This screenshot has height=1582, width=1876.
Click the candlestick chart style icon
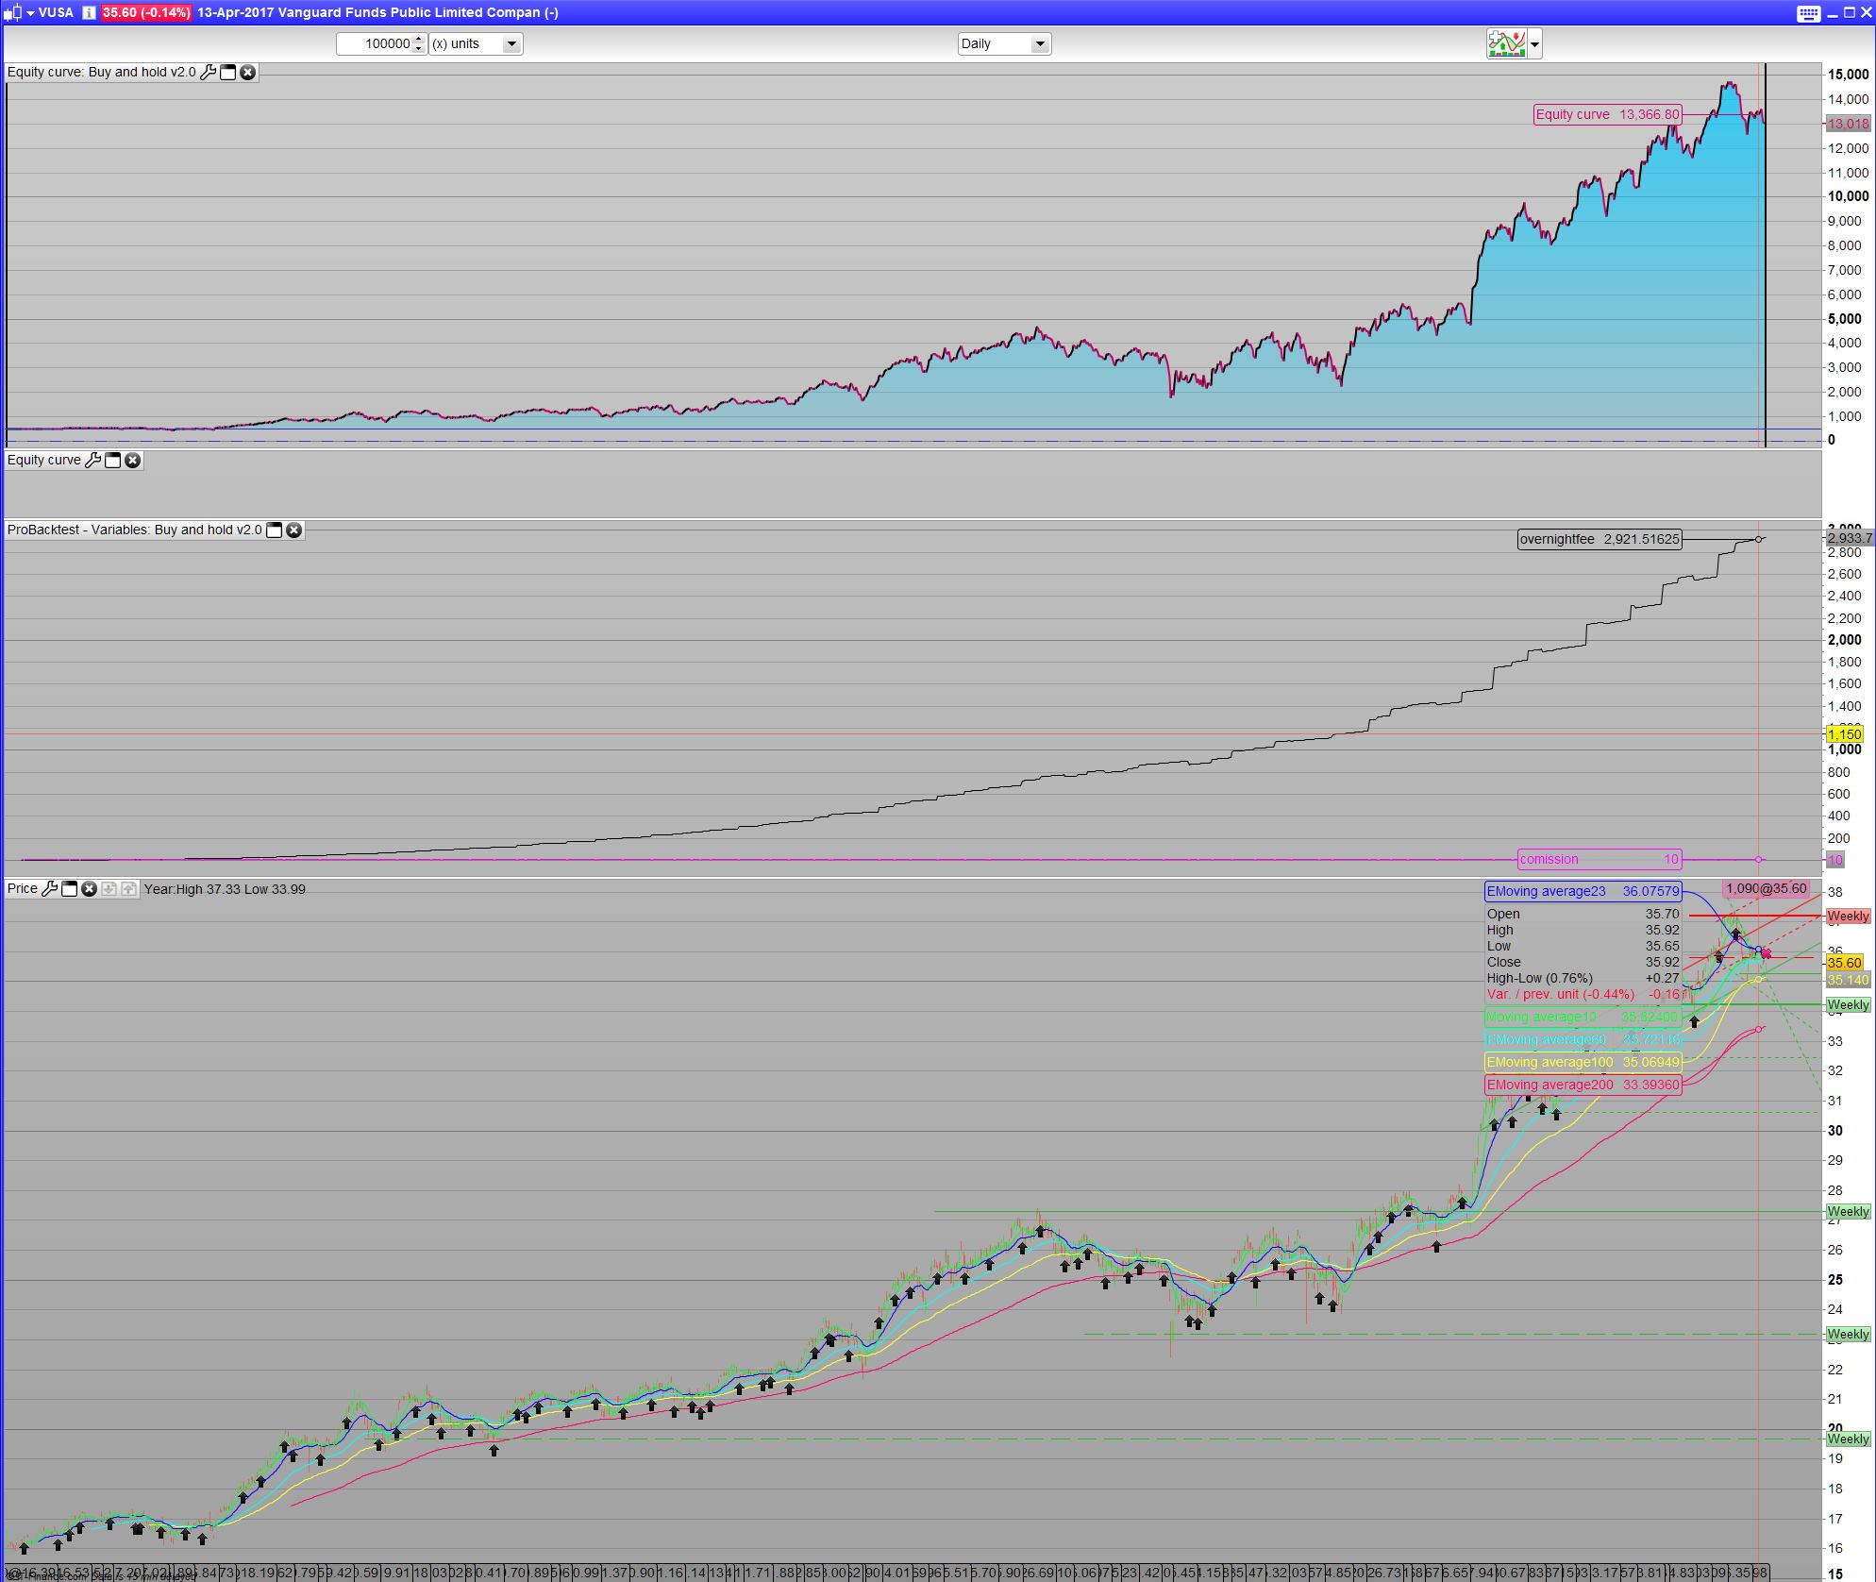11,12
